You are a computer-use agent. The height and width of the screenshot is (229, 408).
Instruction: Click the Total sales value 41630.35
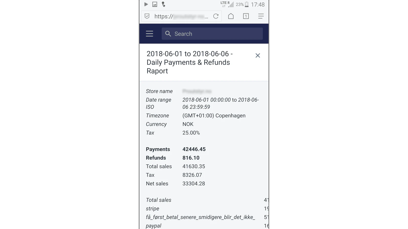coord(194,166)
